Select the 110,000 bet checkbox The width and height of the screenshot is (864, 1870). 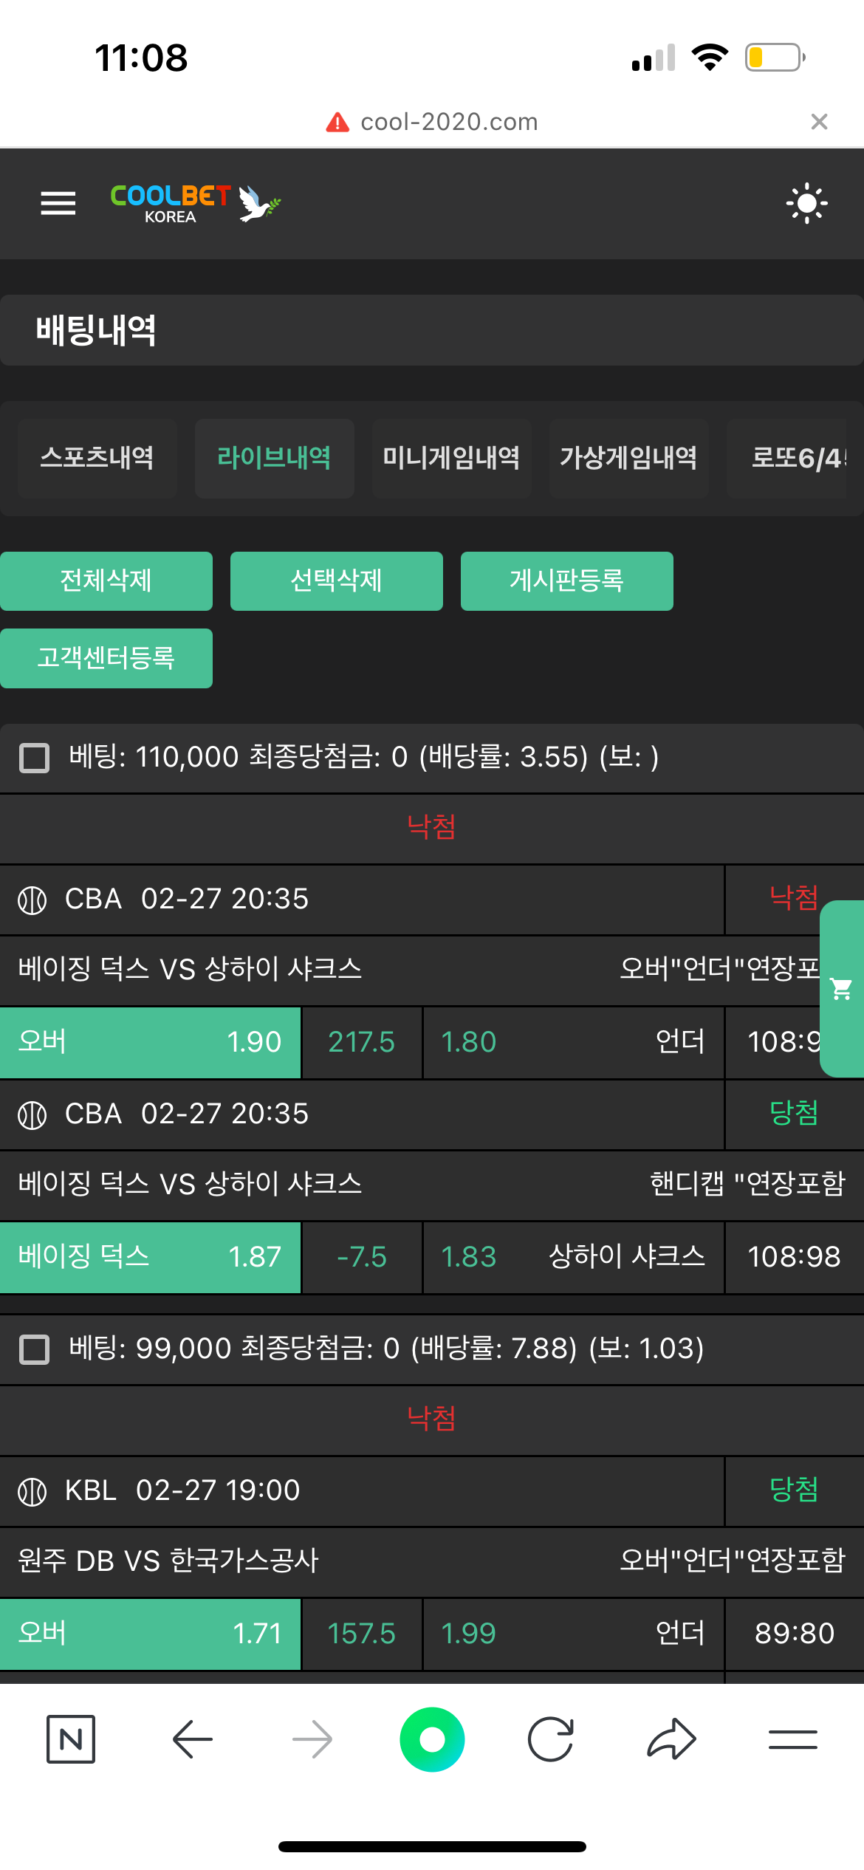tap(34, 758)
